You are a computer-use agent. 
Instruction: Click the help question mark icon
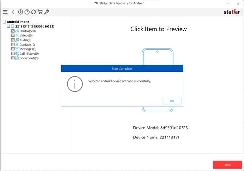(x=27, y=12)
